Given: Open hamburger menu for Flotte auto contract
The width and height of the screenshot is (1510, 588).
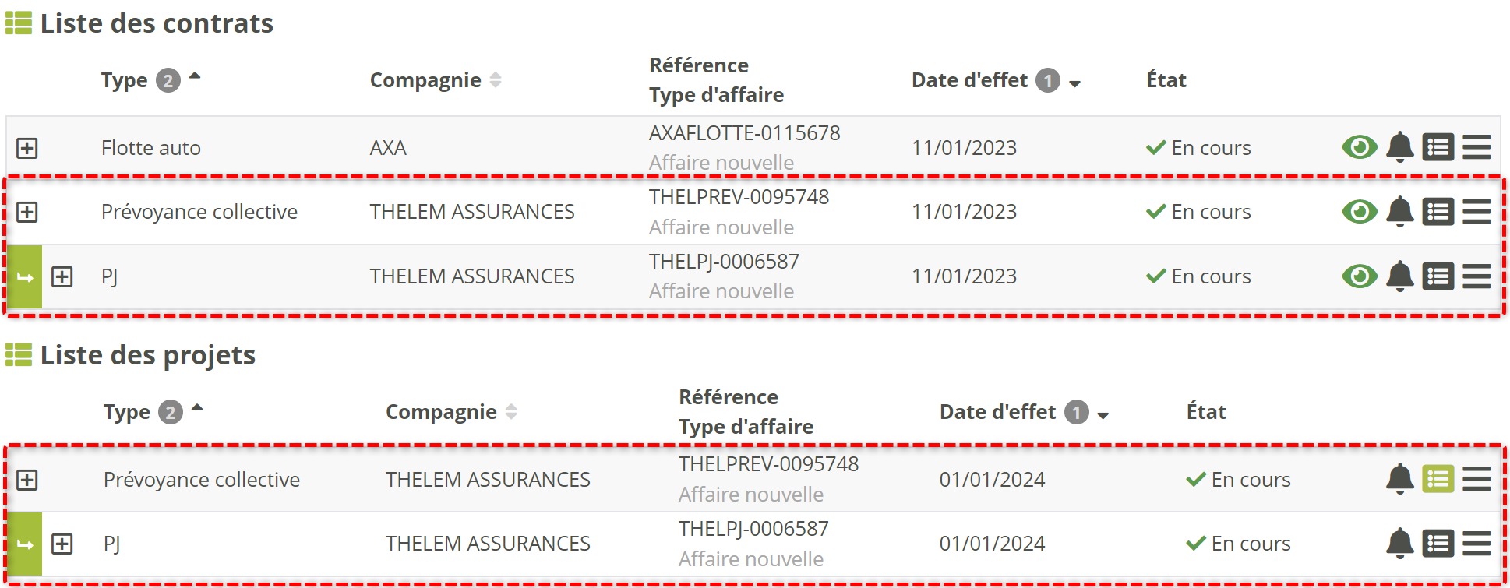Looking at the screenshot, I should tap(1476, 147).
